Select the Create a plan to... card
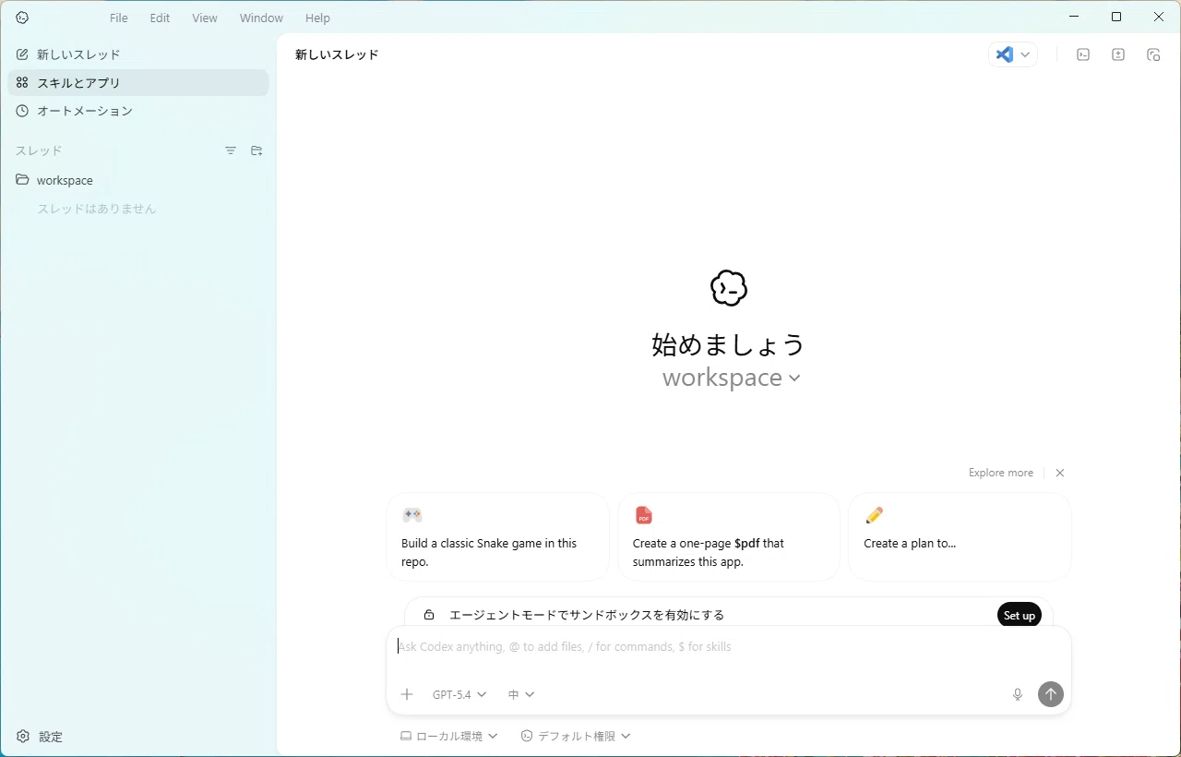Screen dimensions: 1181x757 960,537
